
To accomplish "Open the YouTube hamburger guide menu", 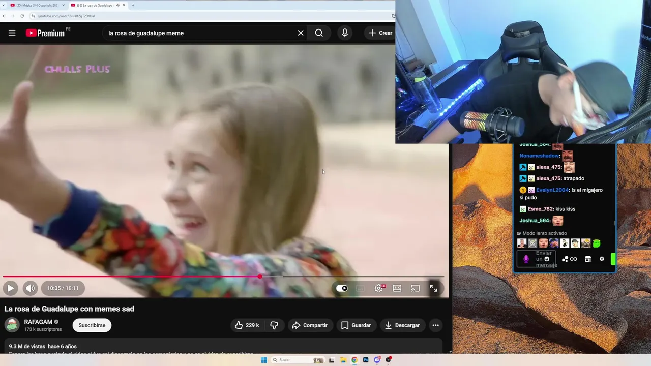I will coord(12,33).
